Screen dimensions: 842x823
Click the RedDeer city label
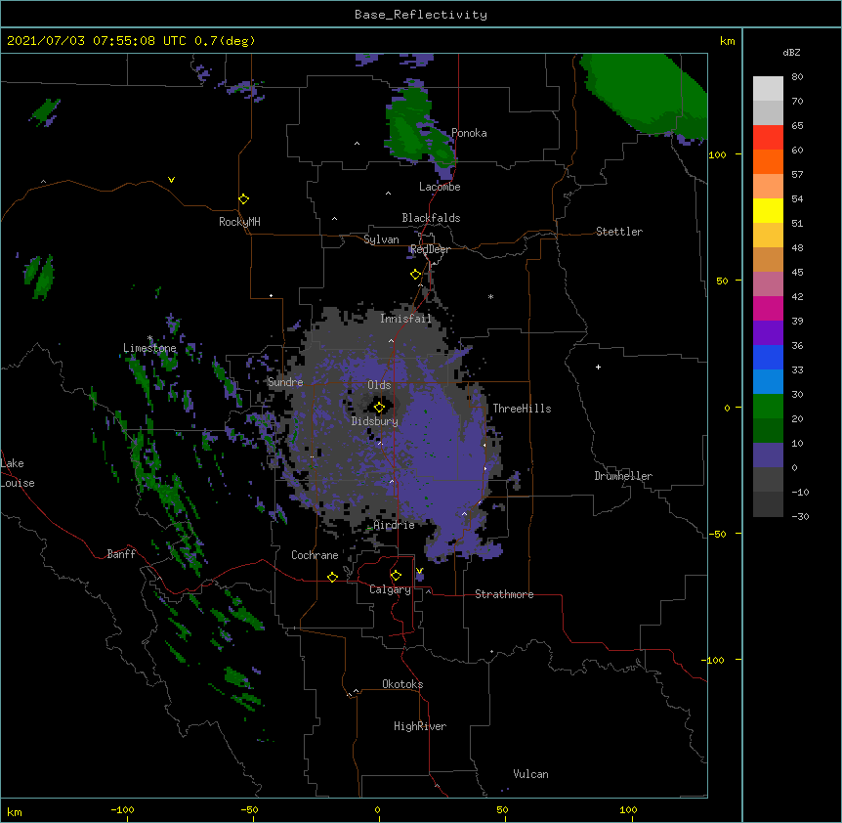click(430, 249)
